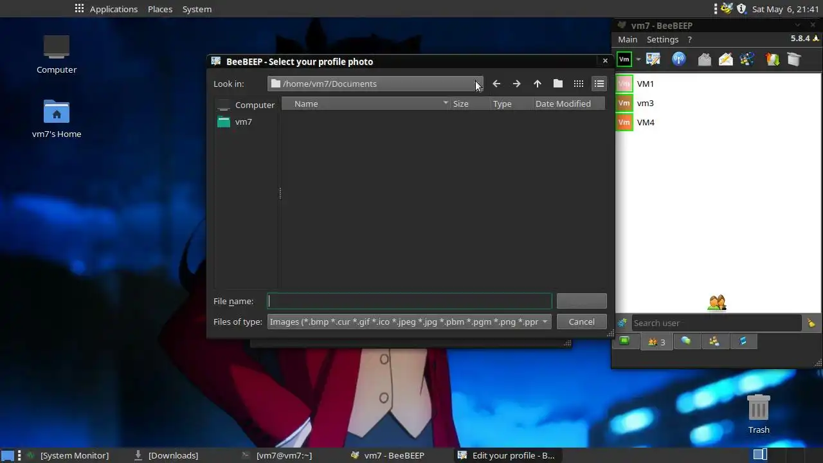Switch to the green screen tab in BeeBEEP

[624, 341]
